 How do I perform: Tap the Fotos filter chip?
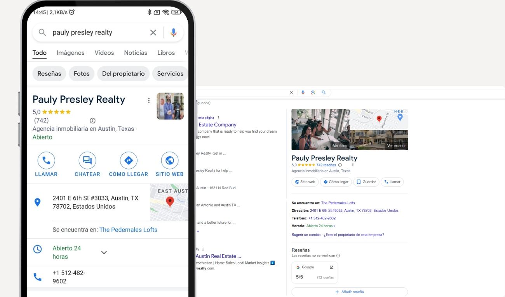pyautogui.click(x=82, y=74)
